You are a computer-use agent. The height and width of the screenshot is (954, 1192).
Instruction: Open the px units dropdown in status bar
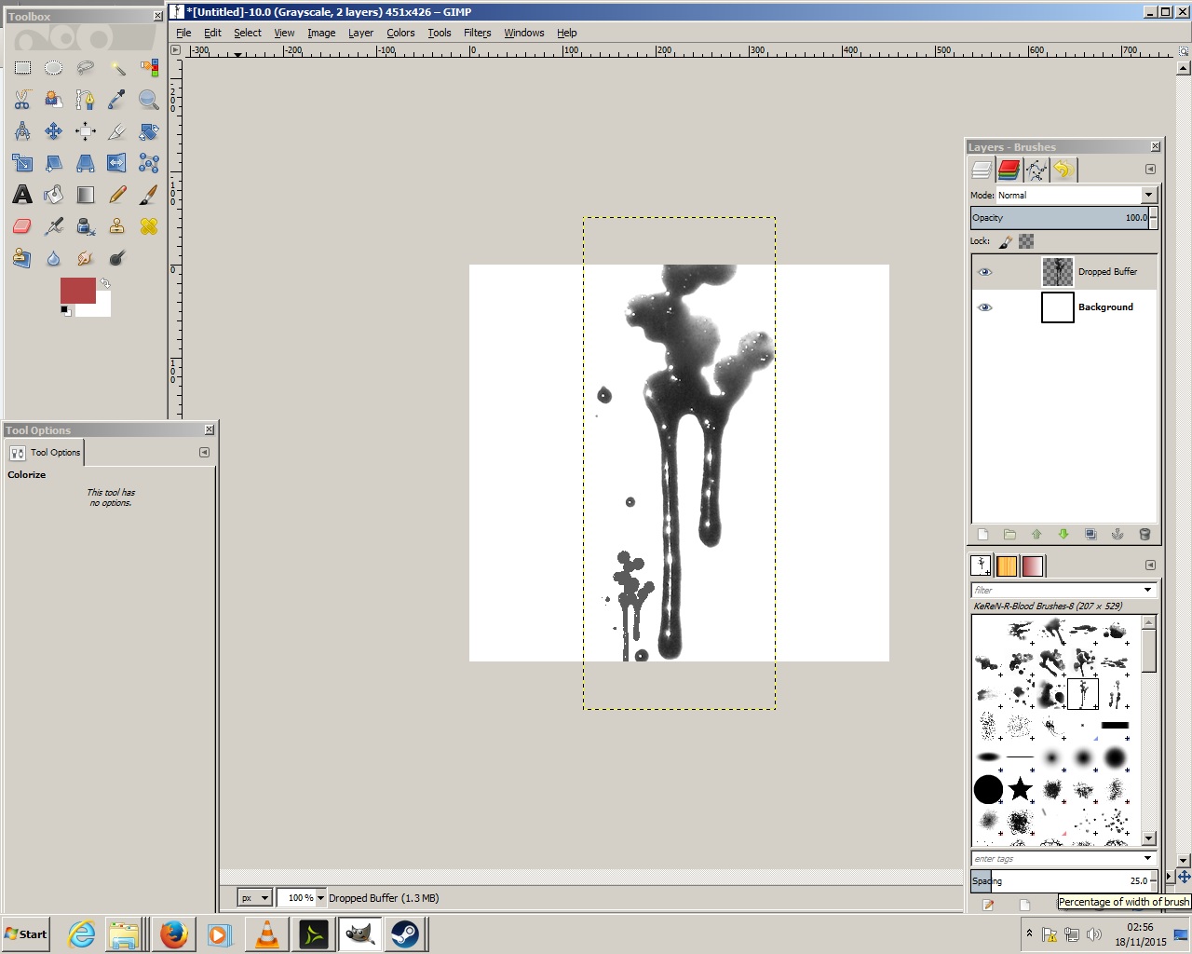click(x=254, y=898)
